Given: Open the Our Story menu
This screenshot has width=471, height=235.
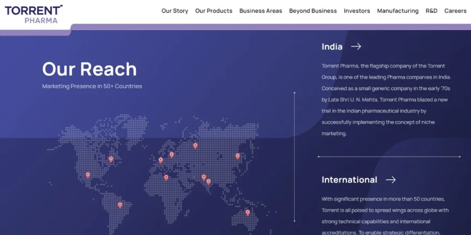Looking at the screenshot, I should (175, 11).
